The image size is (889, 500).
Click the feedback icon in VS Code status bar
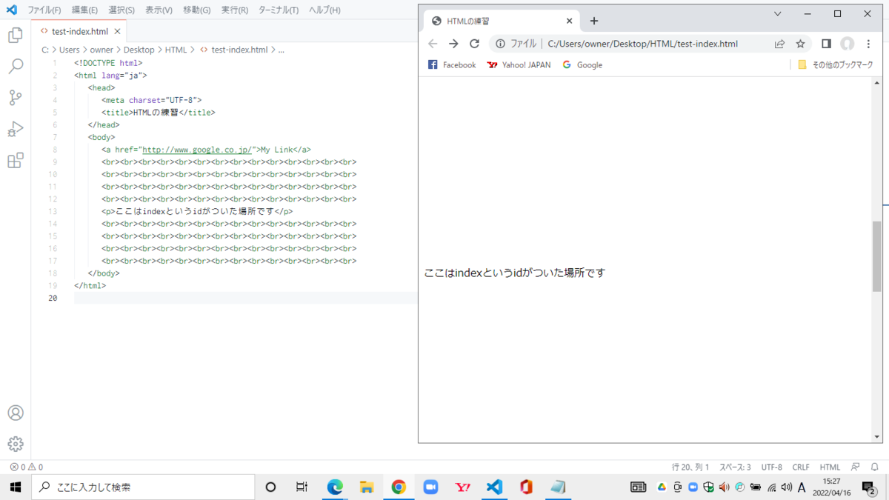(855, 467)
